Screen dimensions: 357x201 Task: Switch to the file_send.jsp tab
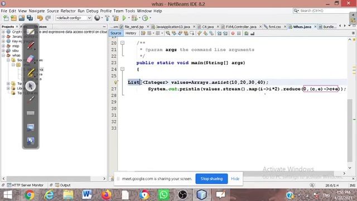pos(134,27)
